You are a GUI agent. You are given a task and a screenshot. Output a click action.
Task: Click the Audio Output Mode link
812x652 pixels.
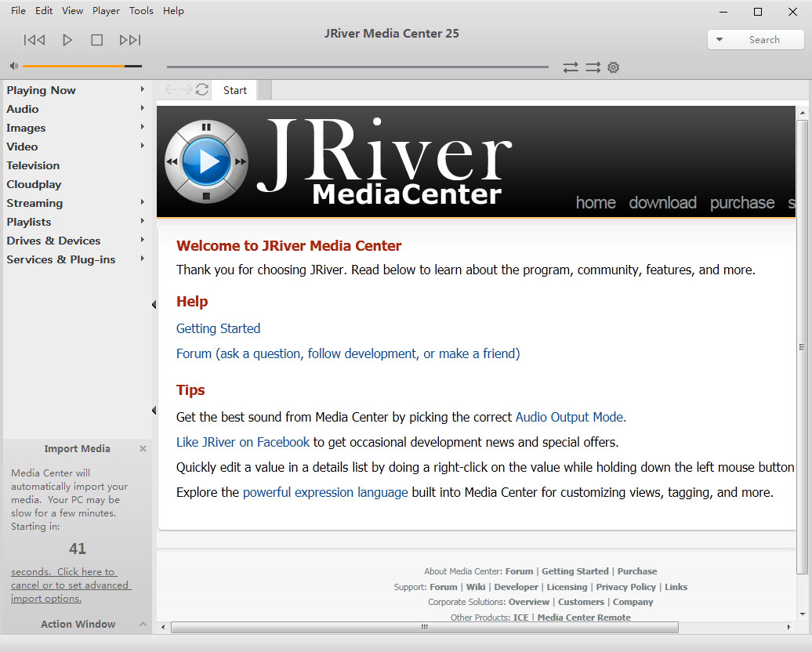pyautogui.click(x=570, y=417)
